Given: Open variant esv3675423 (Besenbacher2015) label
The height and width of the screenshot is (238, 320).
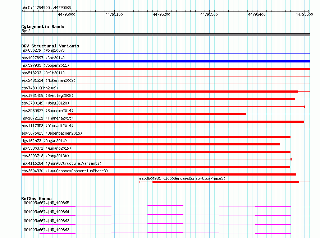Looking at the screenshot, I should tap(52, 133).
